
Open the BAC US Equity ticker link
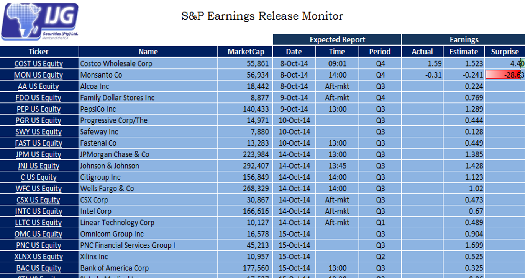[x=39, y=268]
